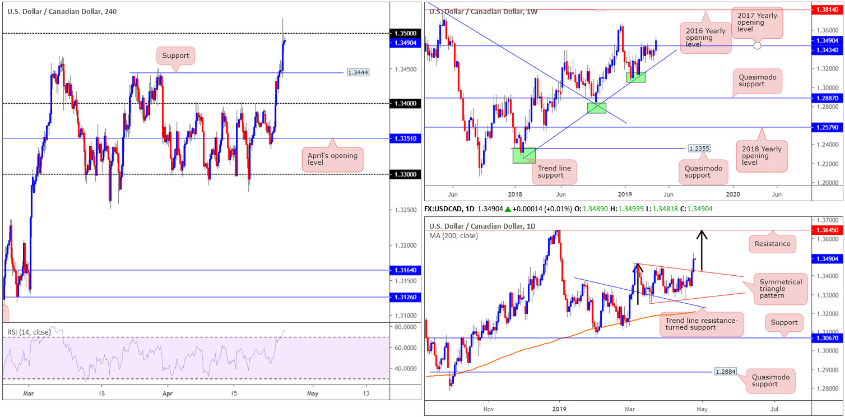The image size is (845, 417).
Task: Click the 1.28870 price tag on weekly chart
Action: pos(827,98)
